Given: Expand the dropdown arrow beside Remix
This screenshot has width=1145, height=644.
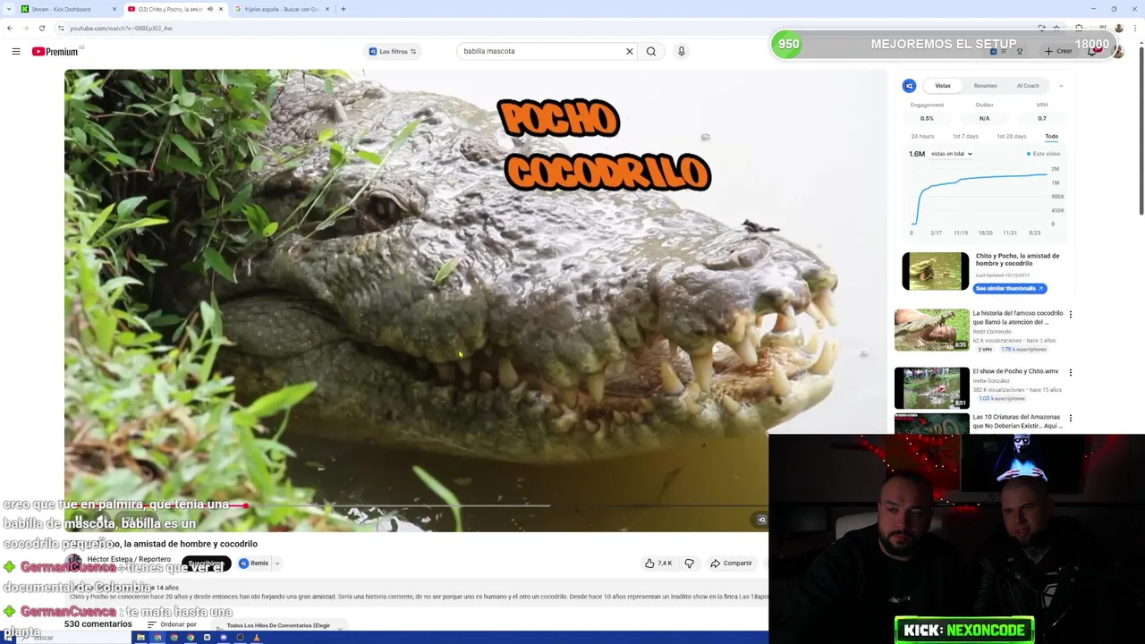Looking at the screenshot, I should (276, 563).
